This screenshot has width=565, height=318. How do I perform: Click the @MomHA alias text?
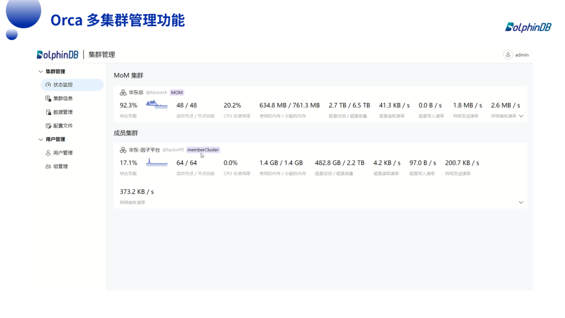tap(156, 93)
